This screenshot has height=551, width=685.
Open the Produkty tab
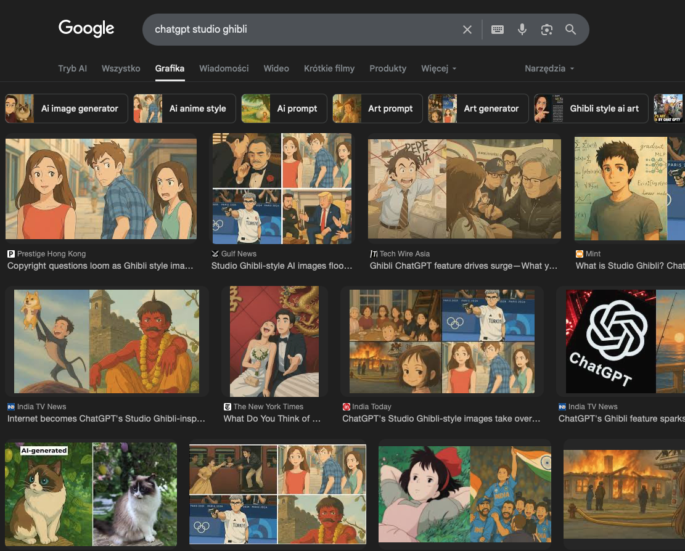click(388, 68)
